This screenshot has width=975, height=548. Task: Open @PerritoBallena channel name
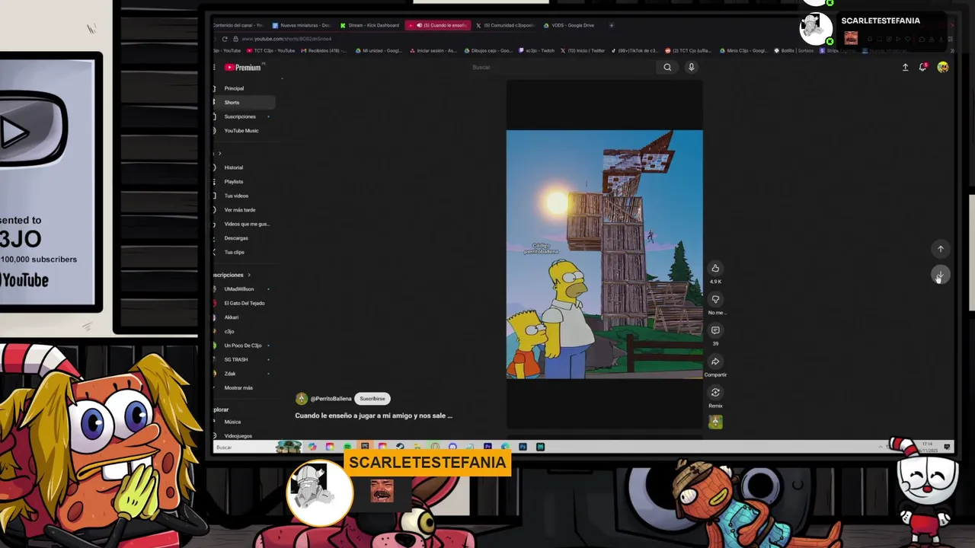pos(331,399)
